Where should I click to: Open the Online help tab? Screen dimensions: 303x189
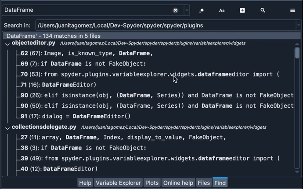178,183
